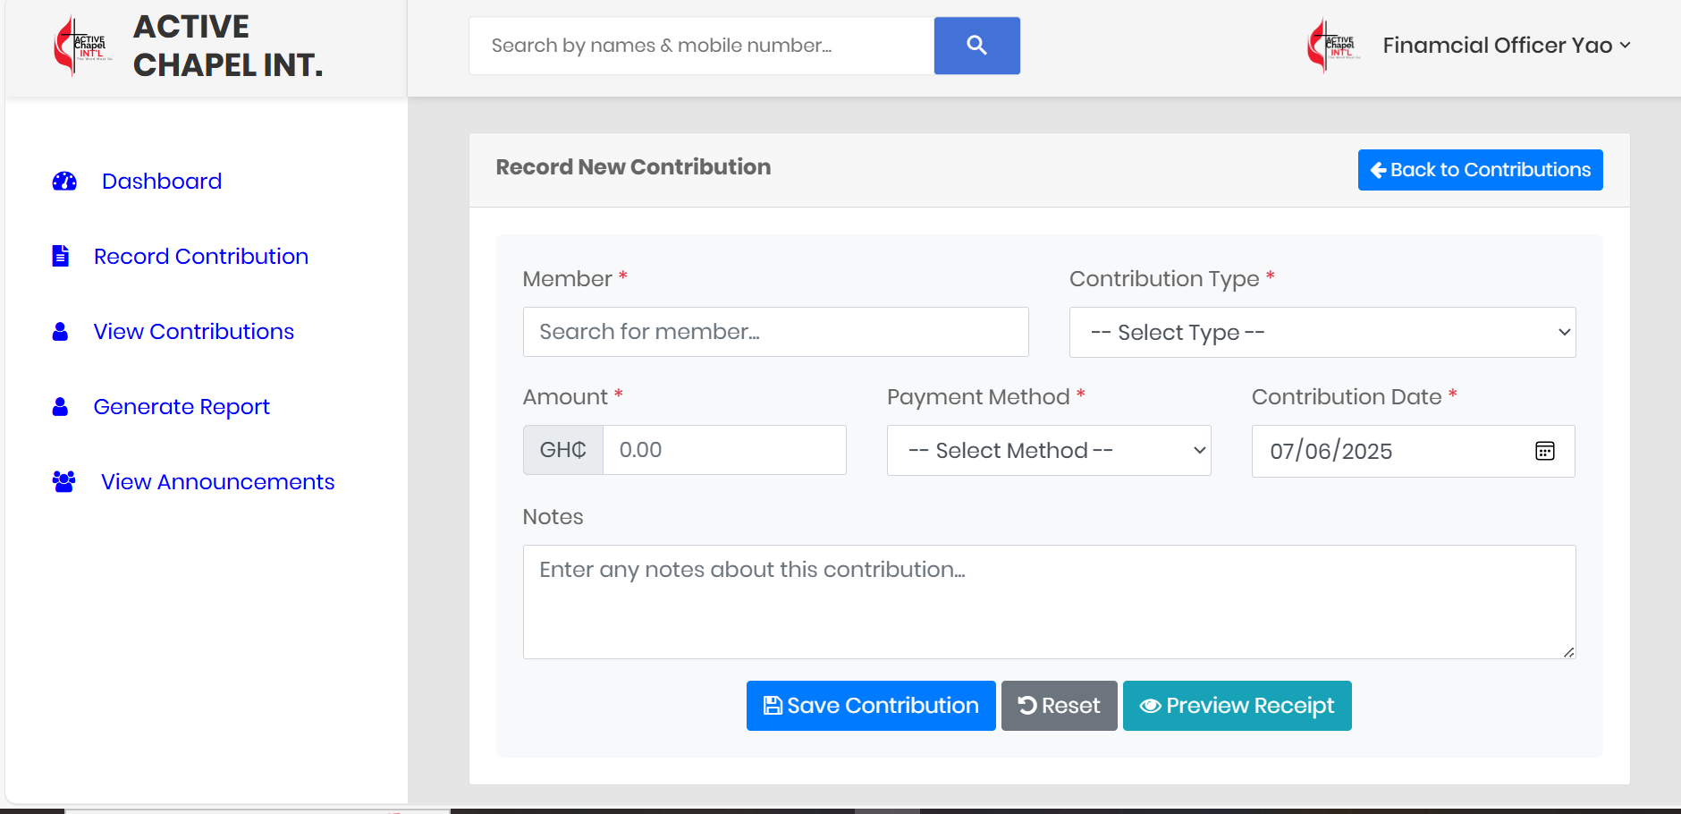Click the Active Chapel logo in sidebar header
Viewport: 1681px width, 814px height.
click(82, 47)
